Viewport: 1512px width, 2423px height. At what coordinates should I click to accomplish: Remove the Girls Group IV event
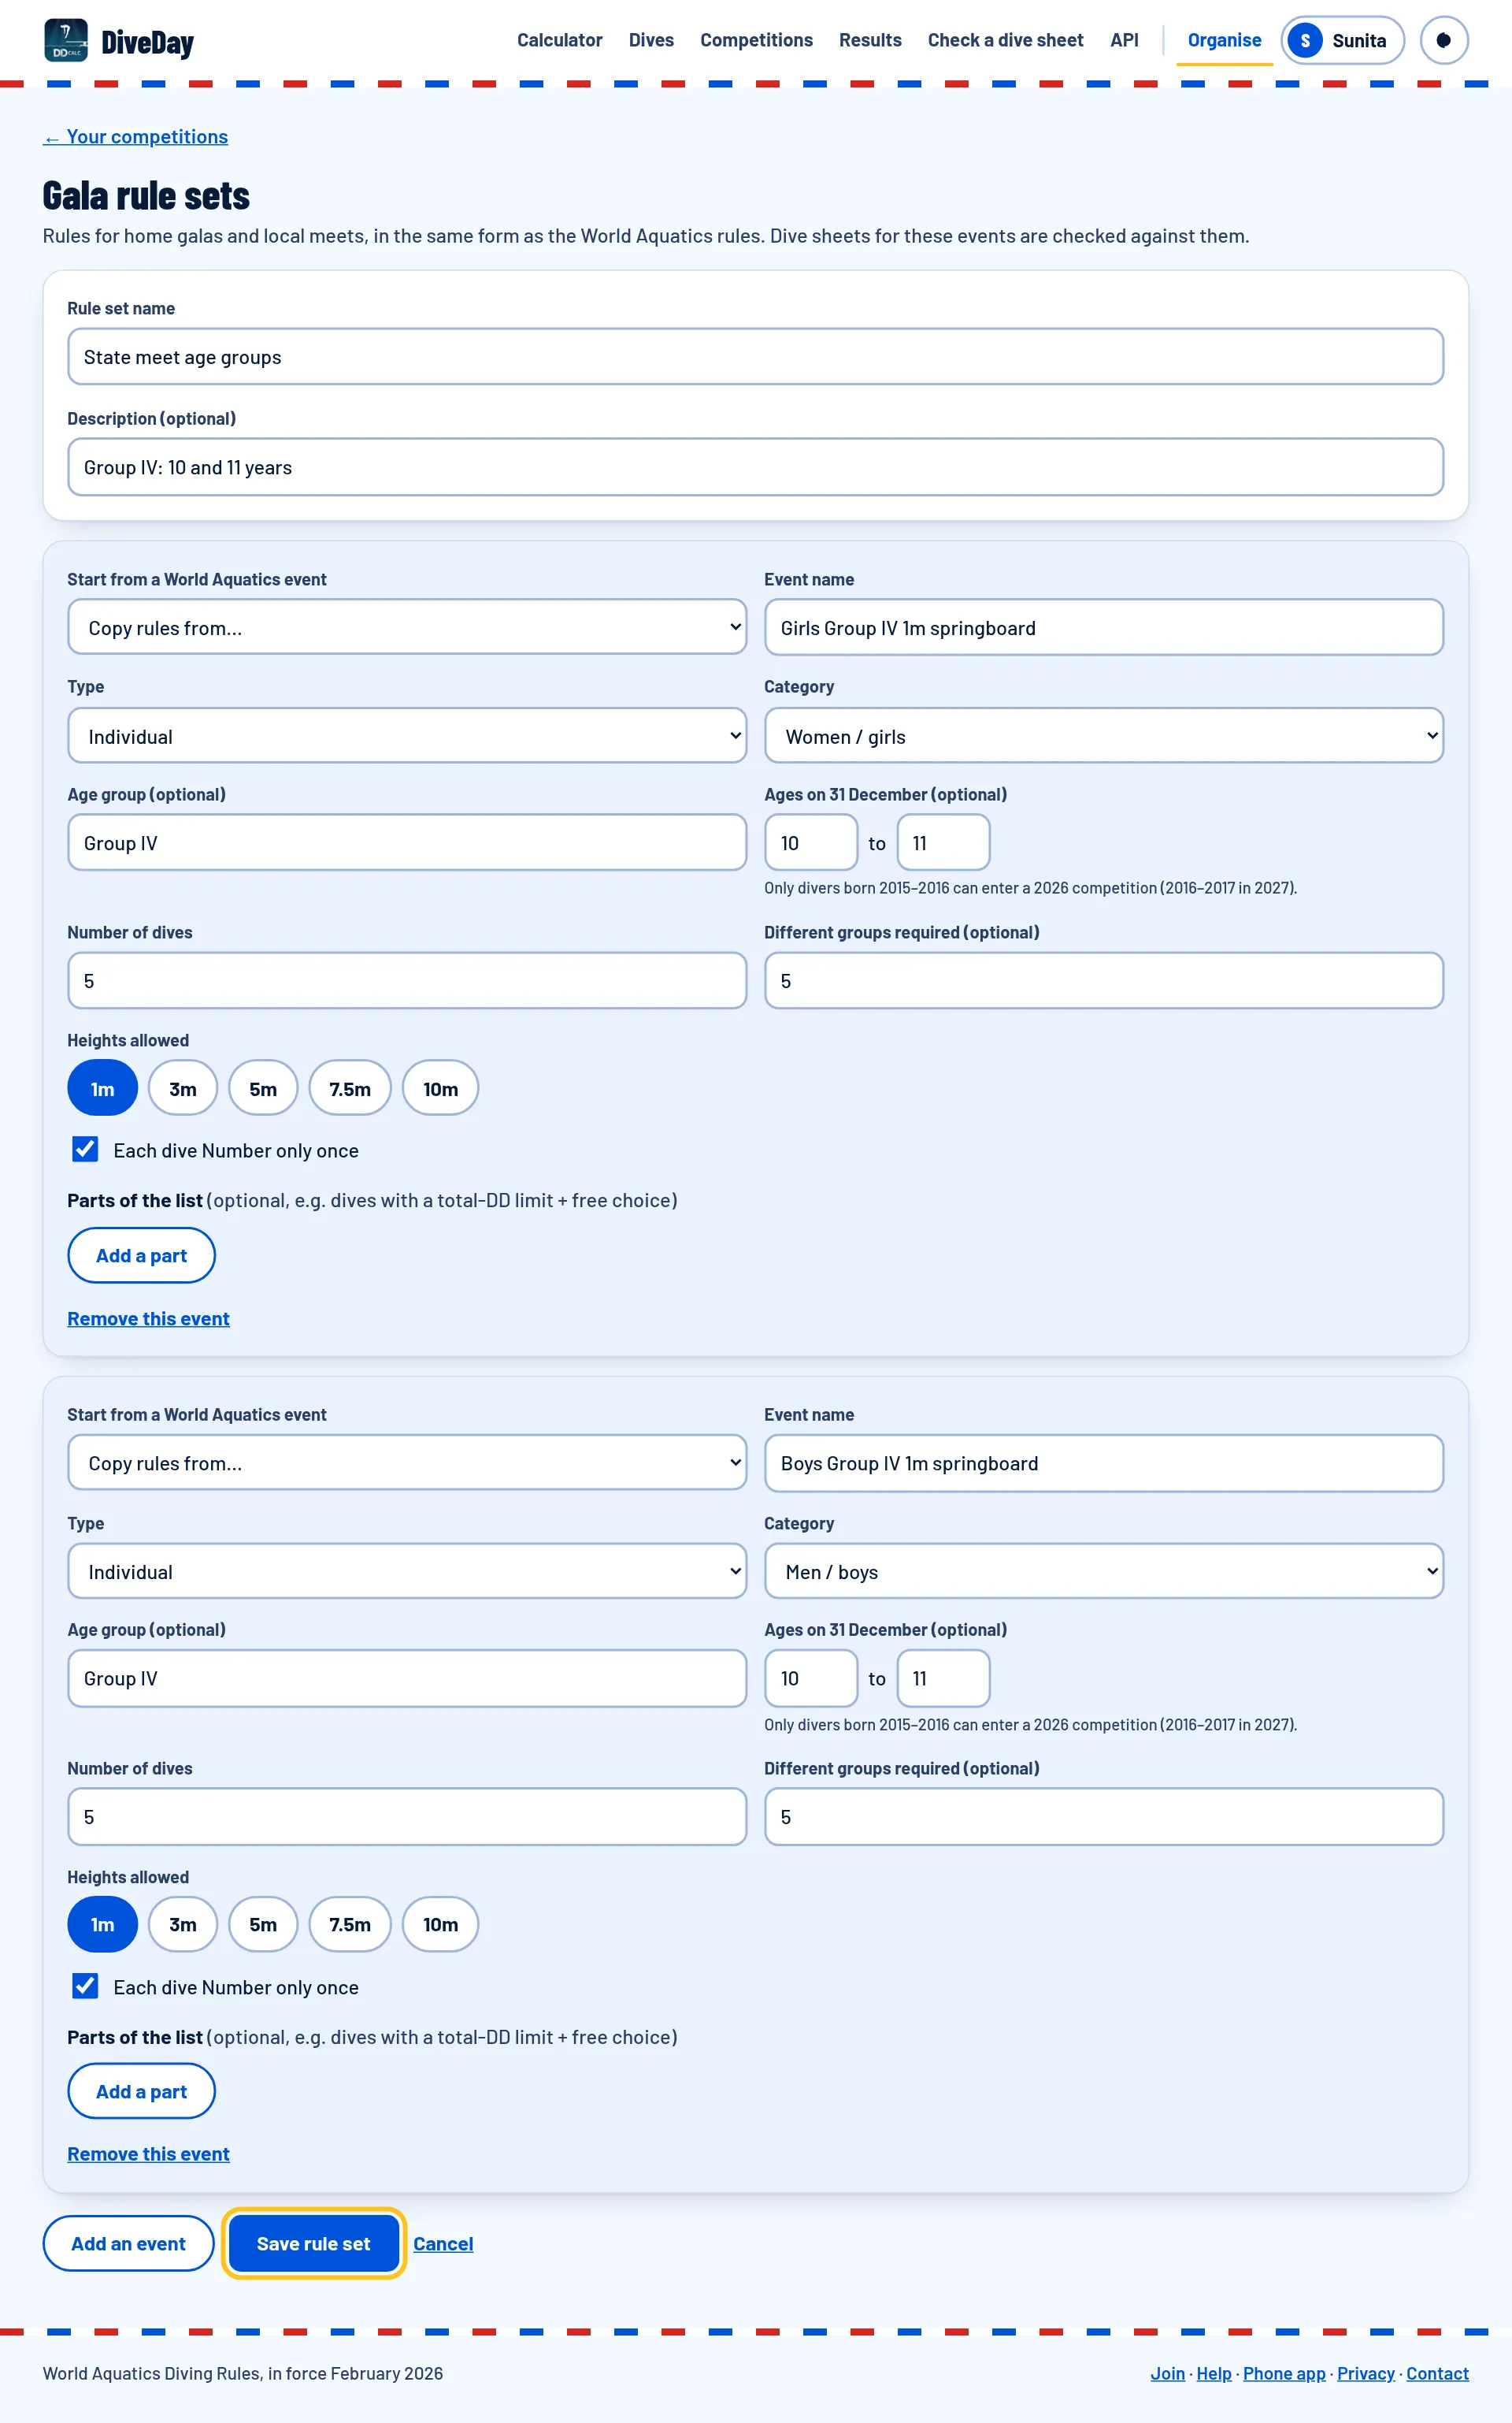pos(148,1318)
